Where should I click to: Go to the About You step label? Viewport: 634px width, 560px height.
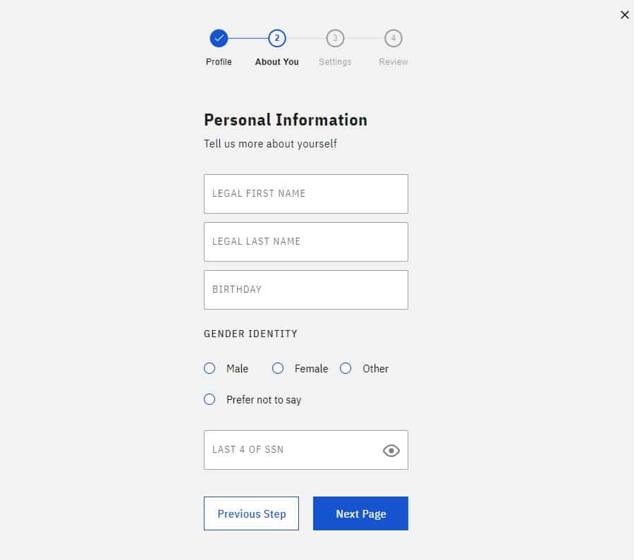(x=277, y=62)
